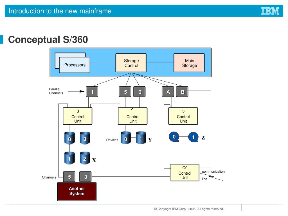Click the Main Storage box
288x216 pixels.
pos(189,63)
